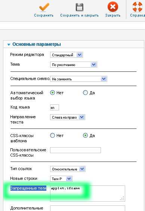Screen dimensions: 145x211
Task: Click the Код языка input field
Action: click(x=55, y=107)
